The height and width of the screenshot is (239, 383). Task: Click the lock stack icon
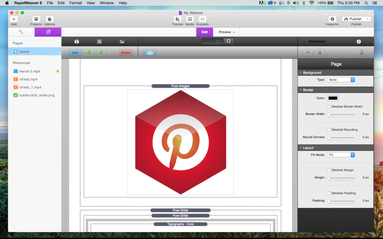pos(320,53)
